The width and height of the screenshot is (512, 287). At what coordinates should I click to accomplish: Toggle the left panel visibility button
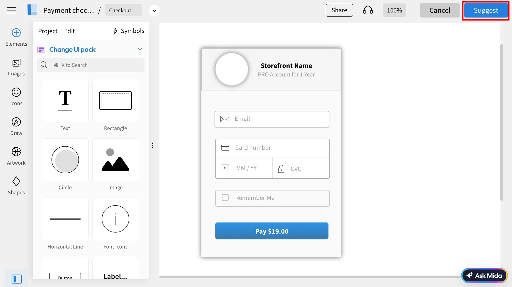16,279
